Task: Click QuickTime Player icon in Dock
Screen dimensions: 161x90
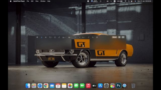Action: click(125, 85)
